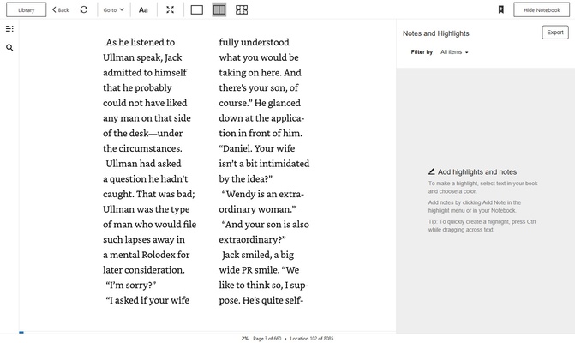Click the 2% progress text
This screenshot has height=343, width=575.
244,339
